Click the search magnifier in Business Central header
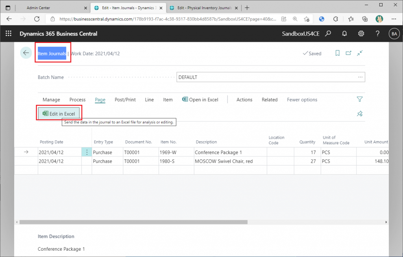This screenshot has height=257, width=403. pos(328,34)
